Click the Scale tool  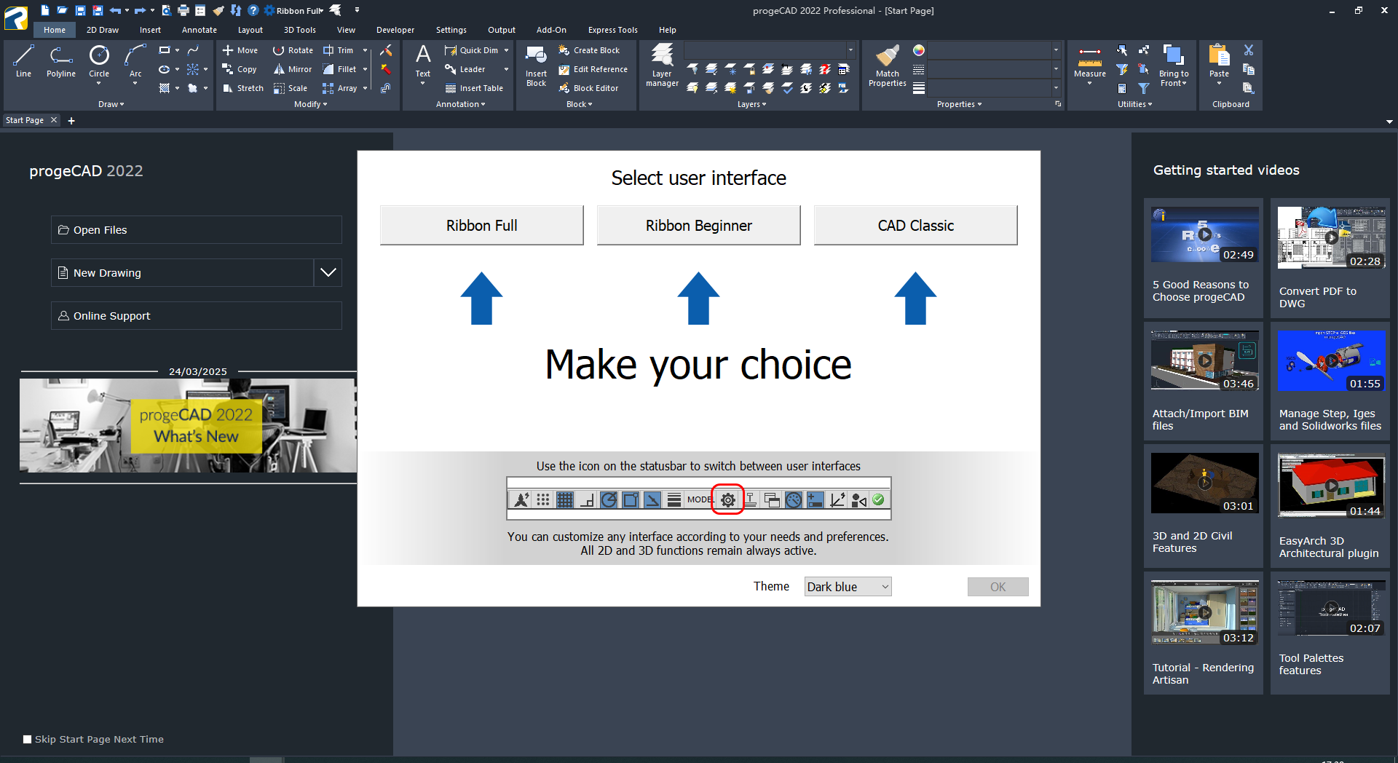(291, 88)
